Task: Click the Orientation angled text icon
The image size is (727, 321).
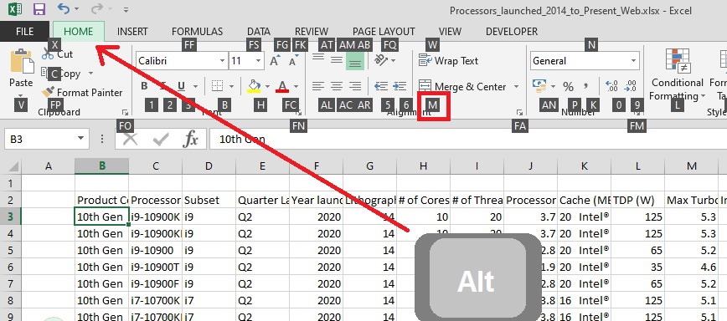Action: click(381, 60)
